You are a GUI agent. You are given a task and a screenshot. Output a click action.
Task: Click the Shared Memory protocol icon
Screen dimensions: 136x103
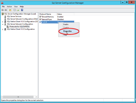pyautogui.click(x=40, y=17)
